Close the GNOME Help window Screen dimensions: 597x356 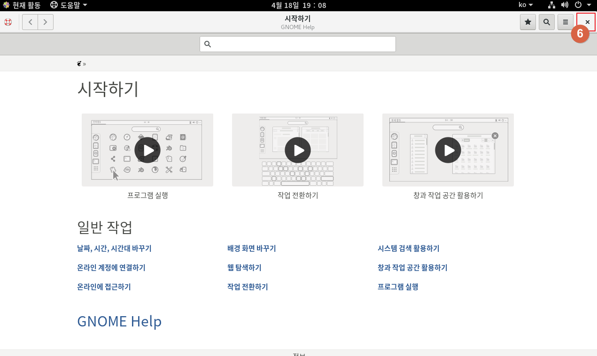(587, 22)
